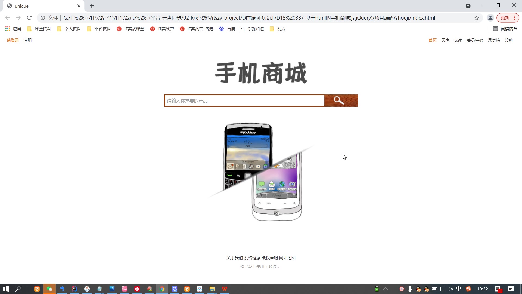
Task: Click the 关于我们 footer link
Action: [x=235, y=258]
